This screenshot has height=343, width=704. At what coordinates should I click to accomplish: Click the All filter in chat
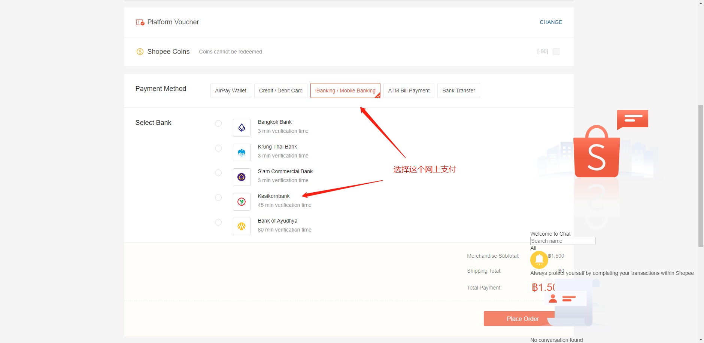[533, 248]
